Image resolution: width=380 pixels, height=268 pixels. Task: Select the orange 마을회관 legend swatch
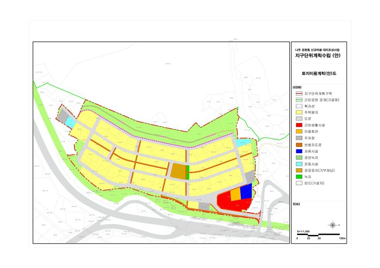point(298,131)
